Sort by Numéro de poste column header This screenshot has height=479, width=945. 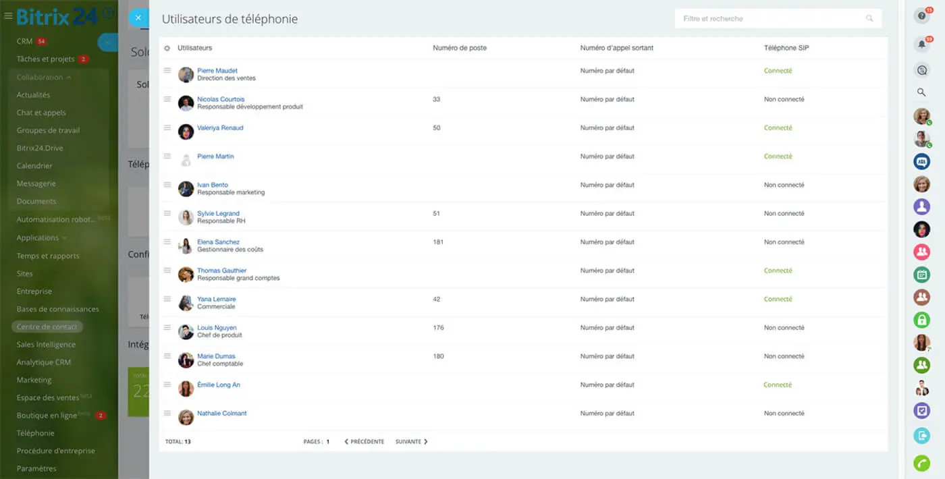coord(459,48)
